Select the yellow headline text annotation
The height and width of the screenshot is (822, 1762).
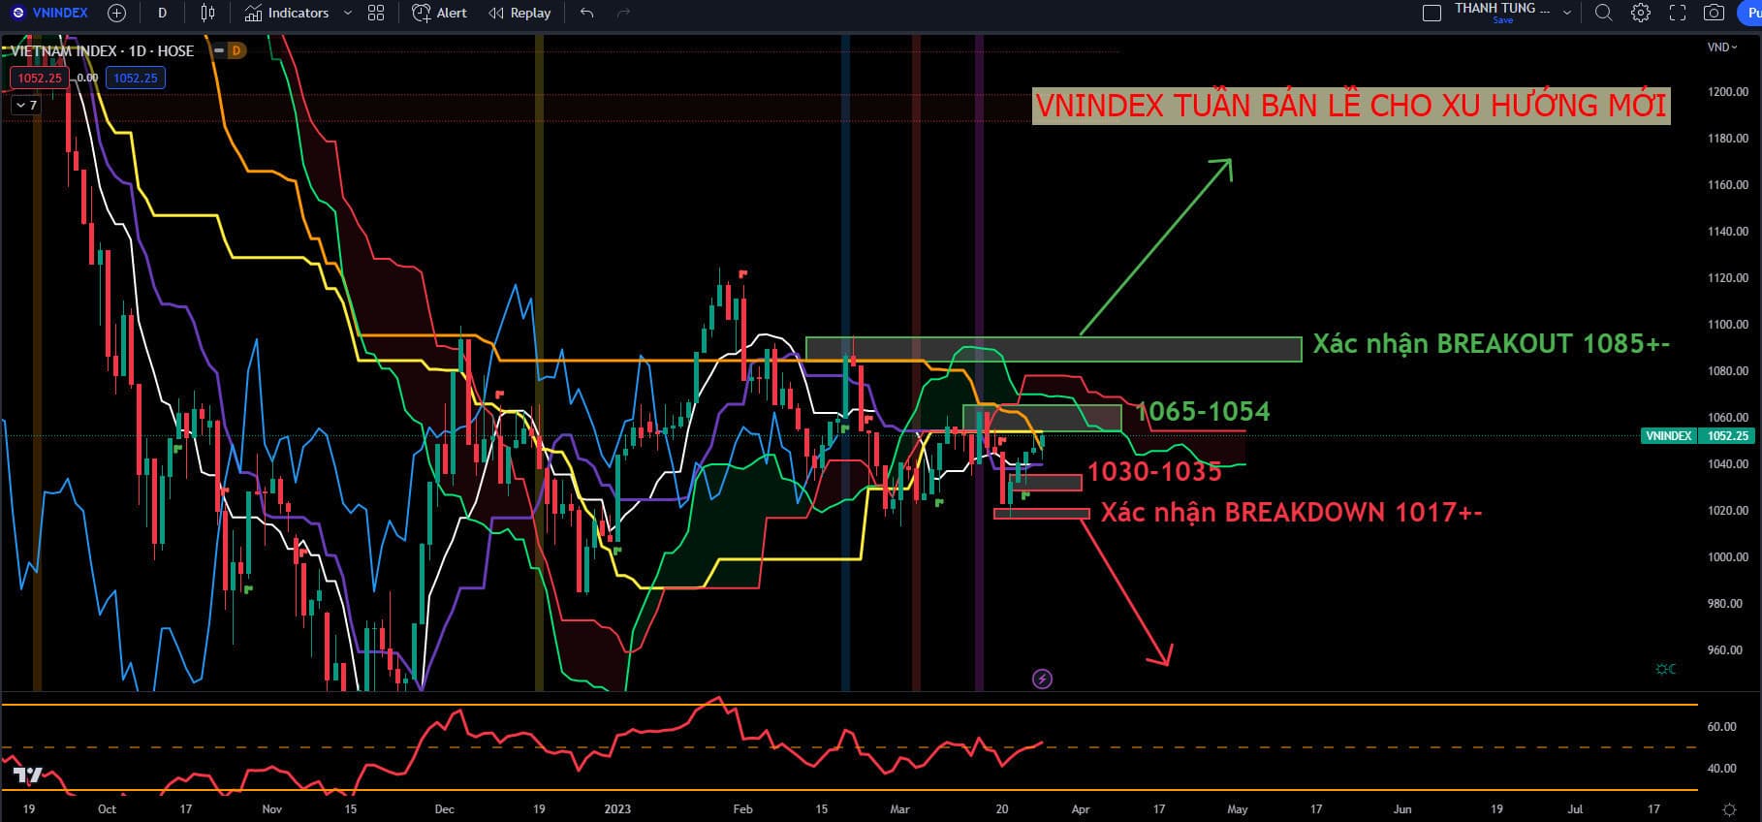click(1351, 106)
